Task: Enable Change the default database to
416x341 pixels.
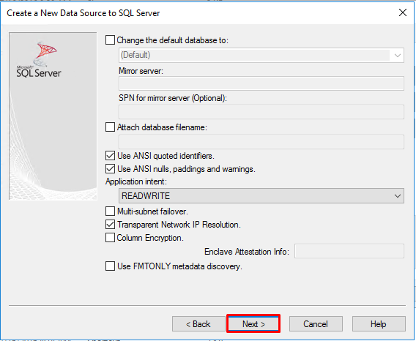Action: 110,40
